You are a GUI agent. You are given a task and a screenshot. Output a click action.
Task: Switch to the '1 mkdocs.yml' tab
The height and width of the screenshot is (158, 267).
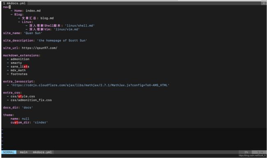pyautogui.click(x=14, y=3)
